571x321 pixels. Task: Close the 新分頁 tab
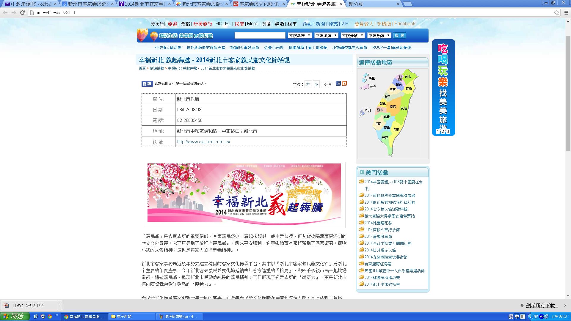398,4
